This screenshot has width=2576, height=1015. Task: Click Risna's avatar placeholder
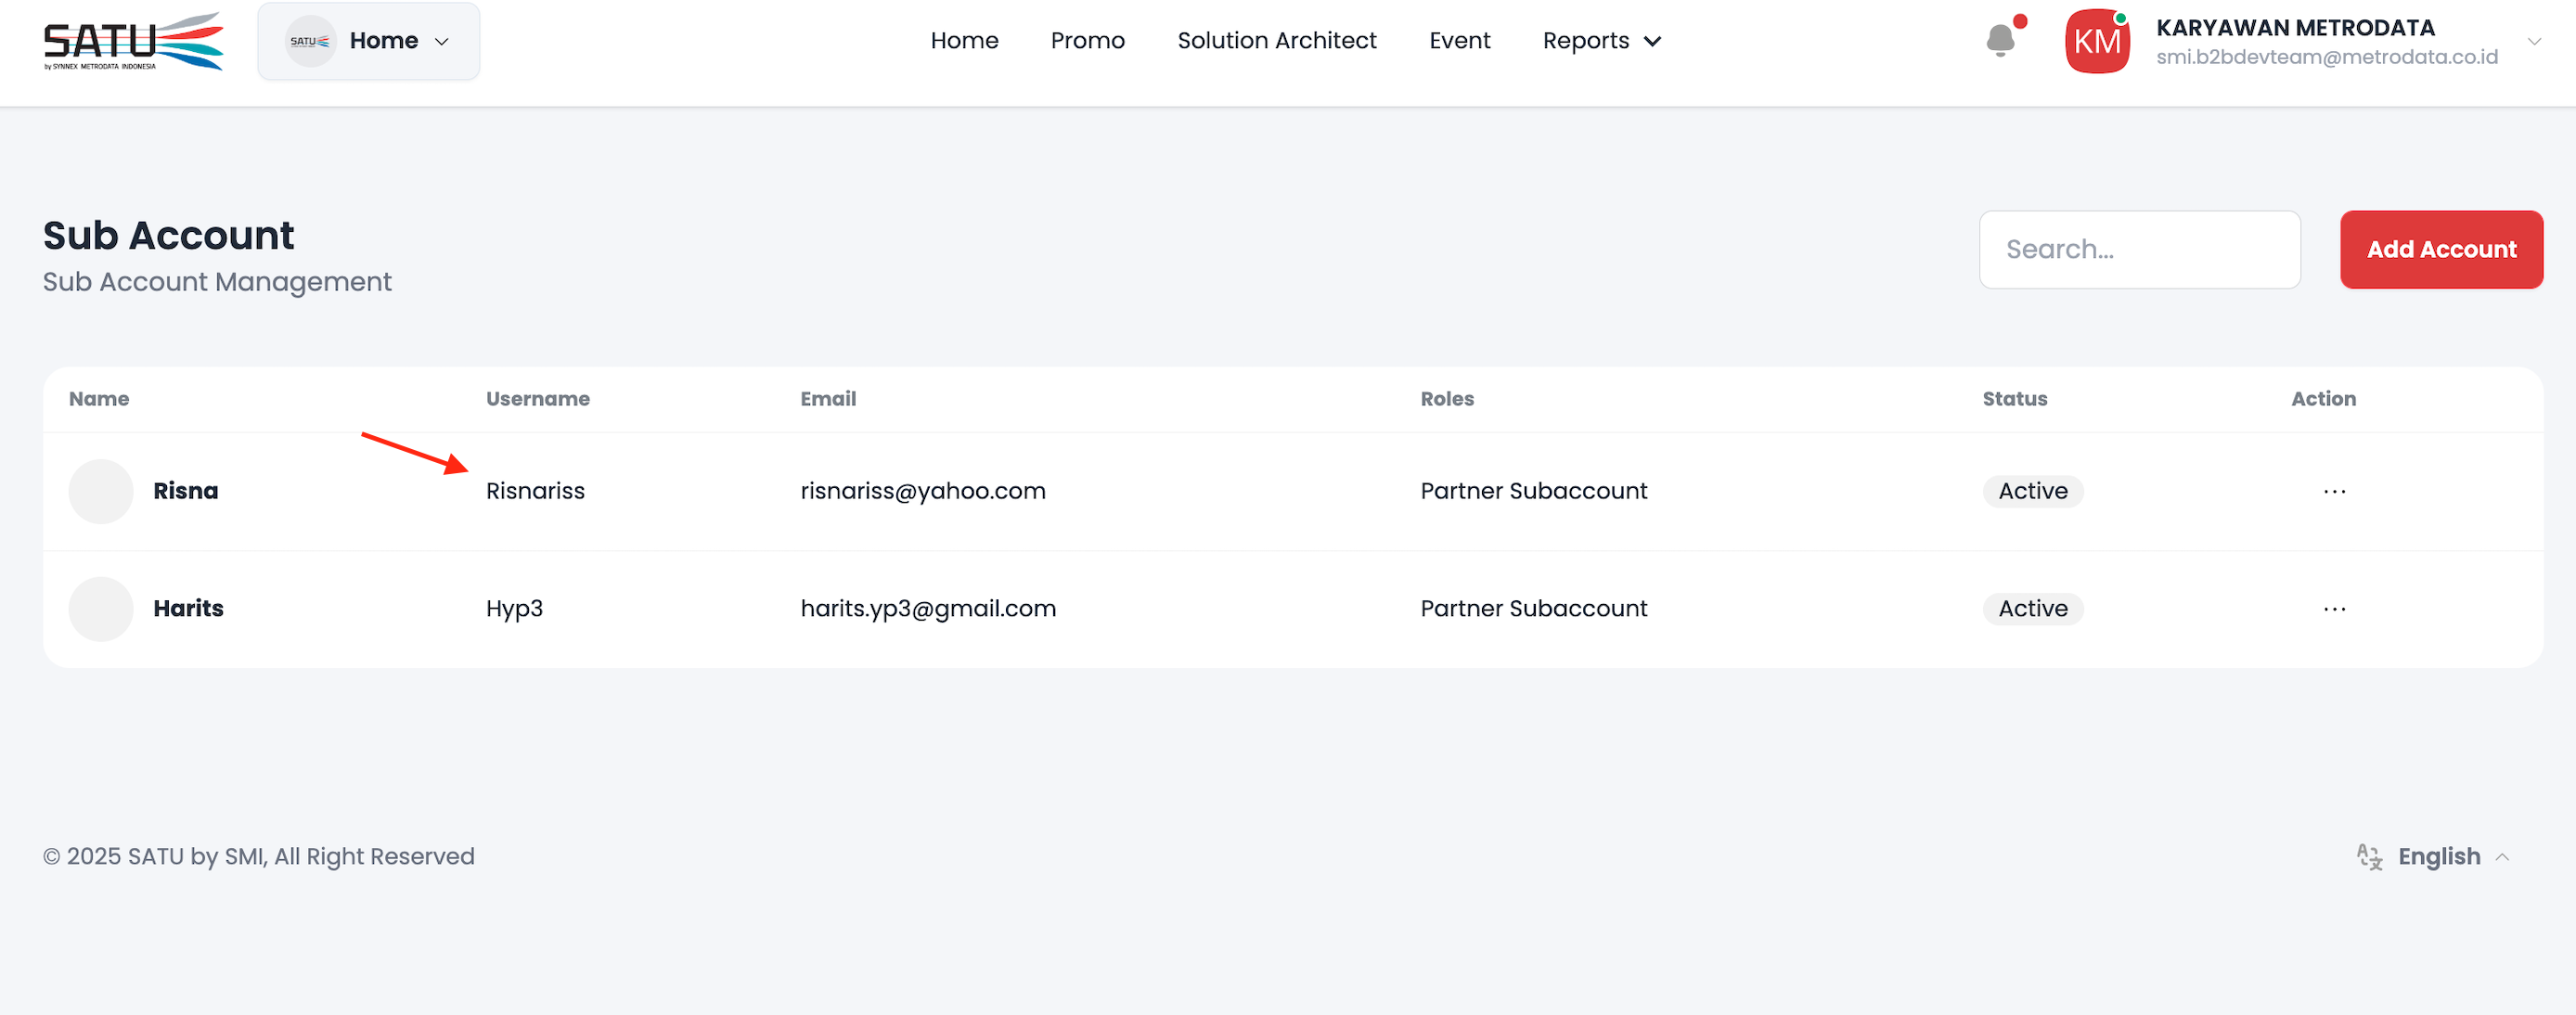(101, 491)
